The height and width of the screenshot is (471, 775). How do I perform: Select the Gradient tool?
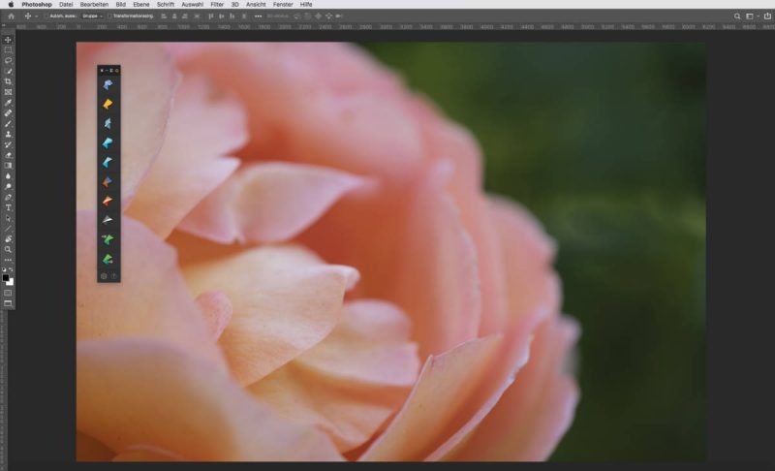click(8, 166)
